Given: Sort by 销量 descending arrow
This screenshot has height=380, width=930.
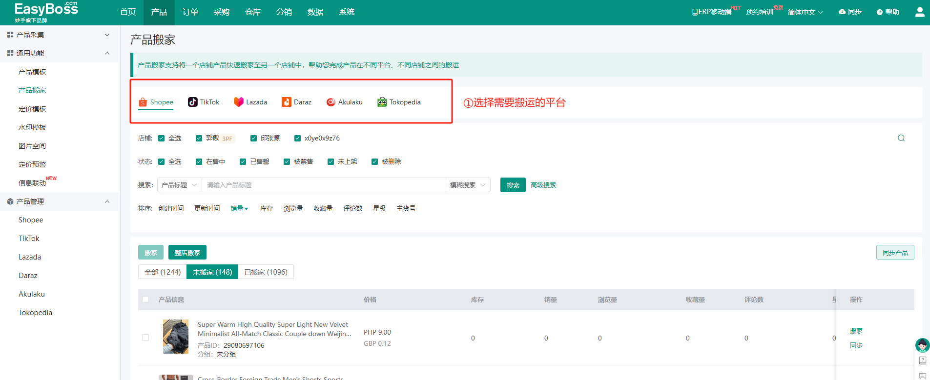Looking at the screenshot, I should [x=246, y=209].
